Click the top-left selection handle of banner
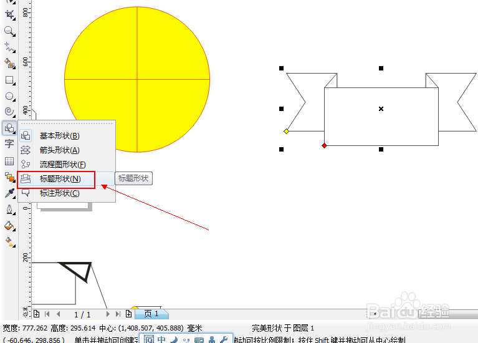The image size is (478, 343). click(281, 69)
